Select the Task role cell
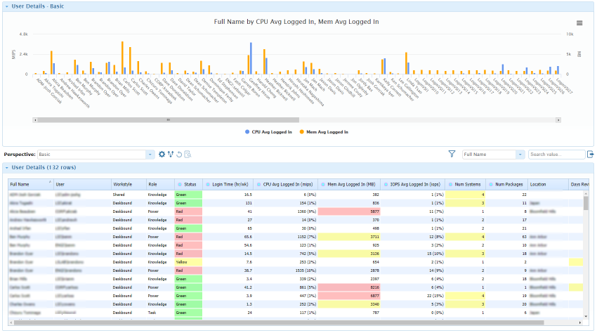 point(161,313)
